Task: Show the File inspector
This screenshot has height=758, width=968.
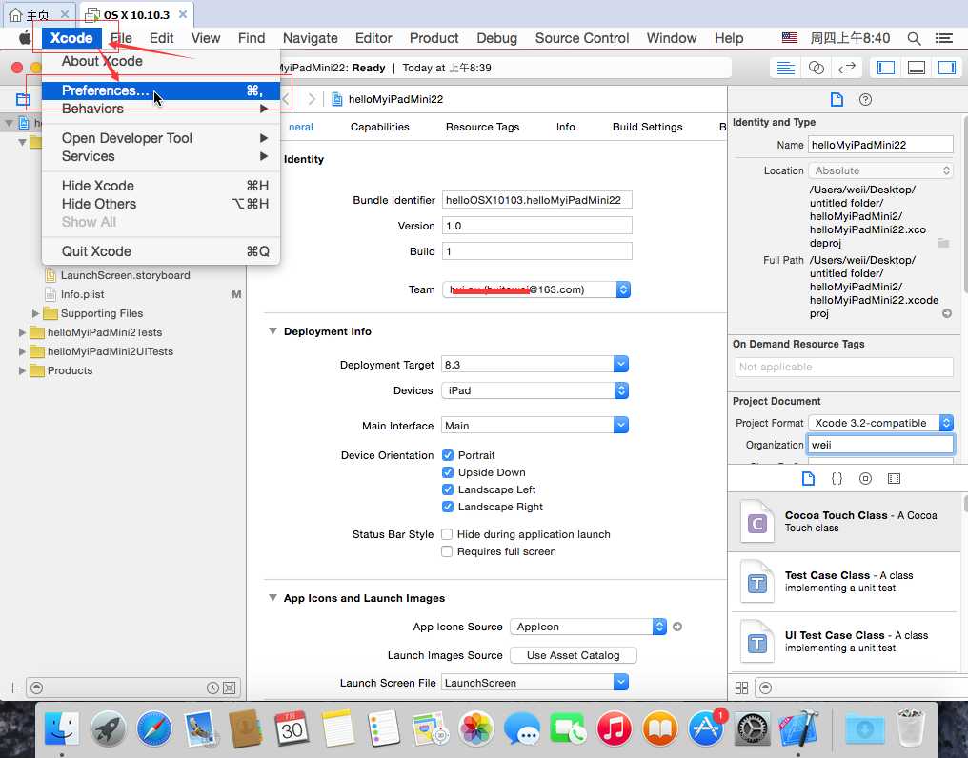Action: 837,99
